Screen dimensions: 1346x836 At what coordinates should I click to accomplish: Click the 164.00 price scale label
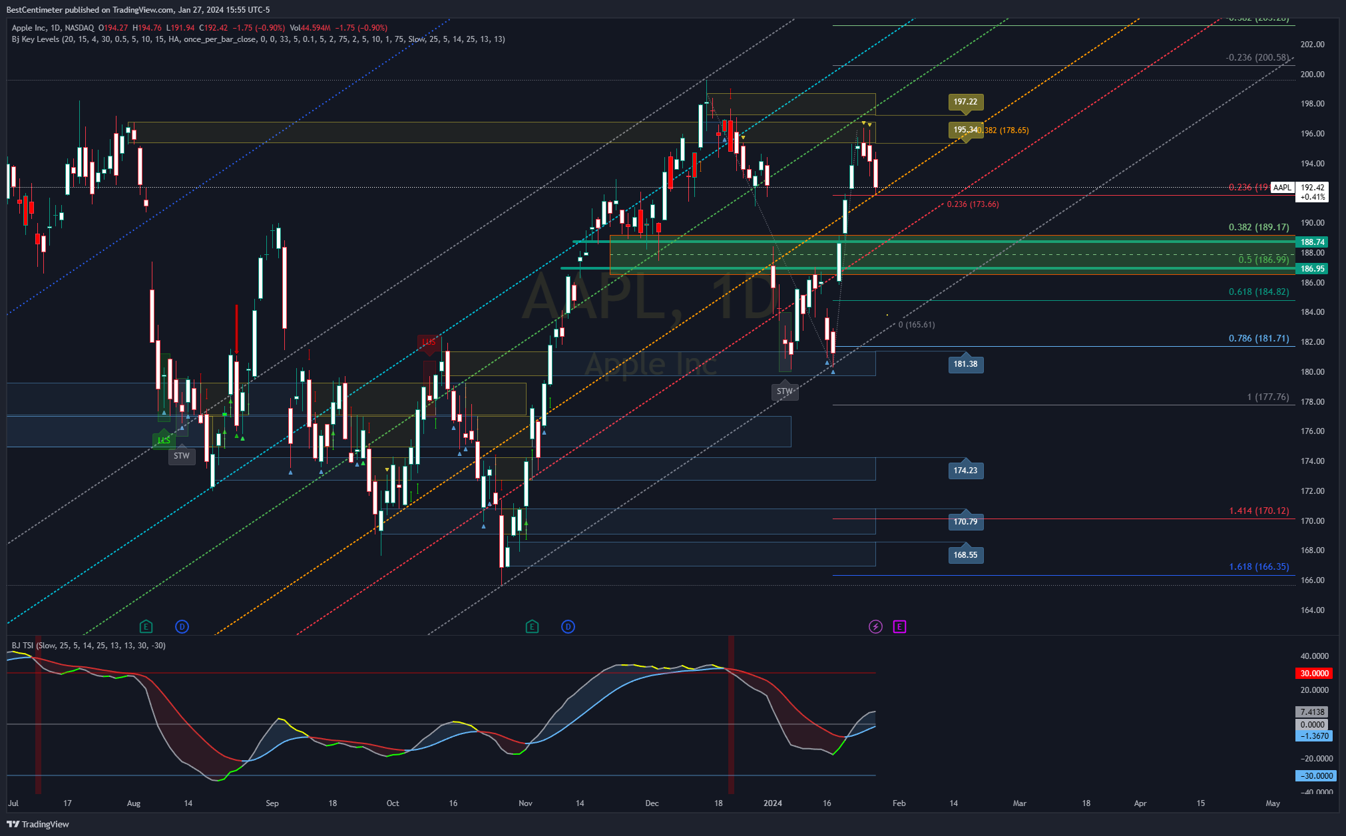click(1312, 610)
